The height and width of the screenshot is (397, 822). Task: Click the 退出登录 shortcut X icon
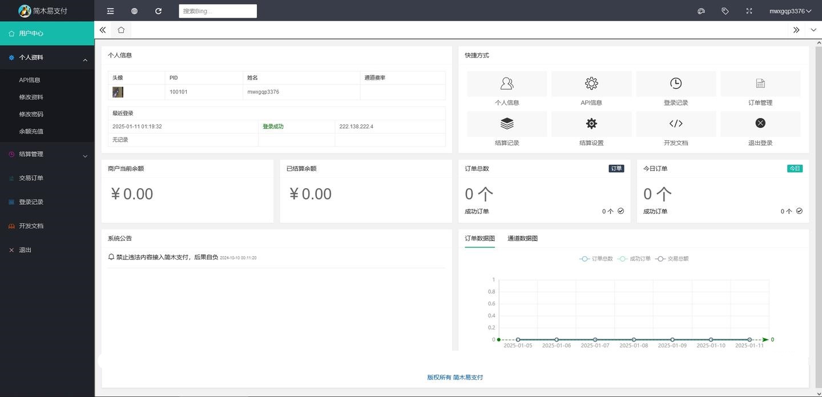tap(760, 124)
